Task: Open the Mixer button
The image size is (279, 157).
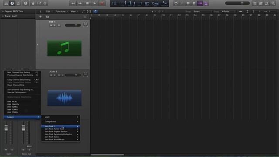Action: [39, 3]
